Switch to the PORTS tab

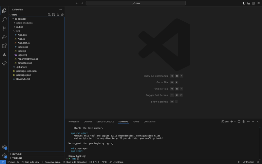136,122
